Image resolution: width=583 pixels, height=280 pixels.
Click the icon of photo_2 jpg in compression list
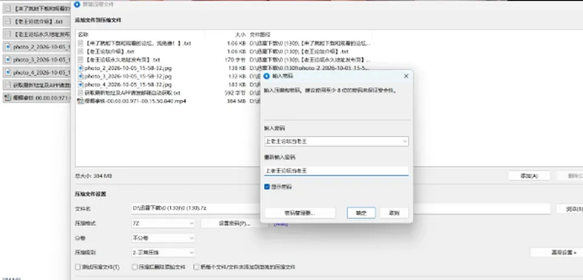point(81,68)
